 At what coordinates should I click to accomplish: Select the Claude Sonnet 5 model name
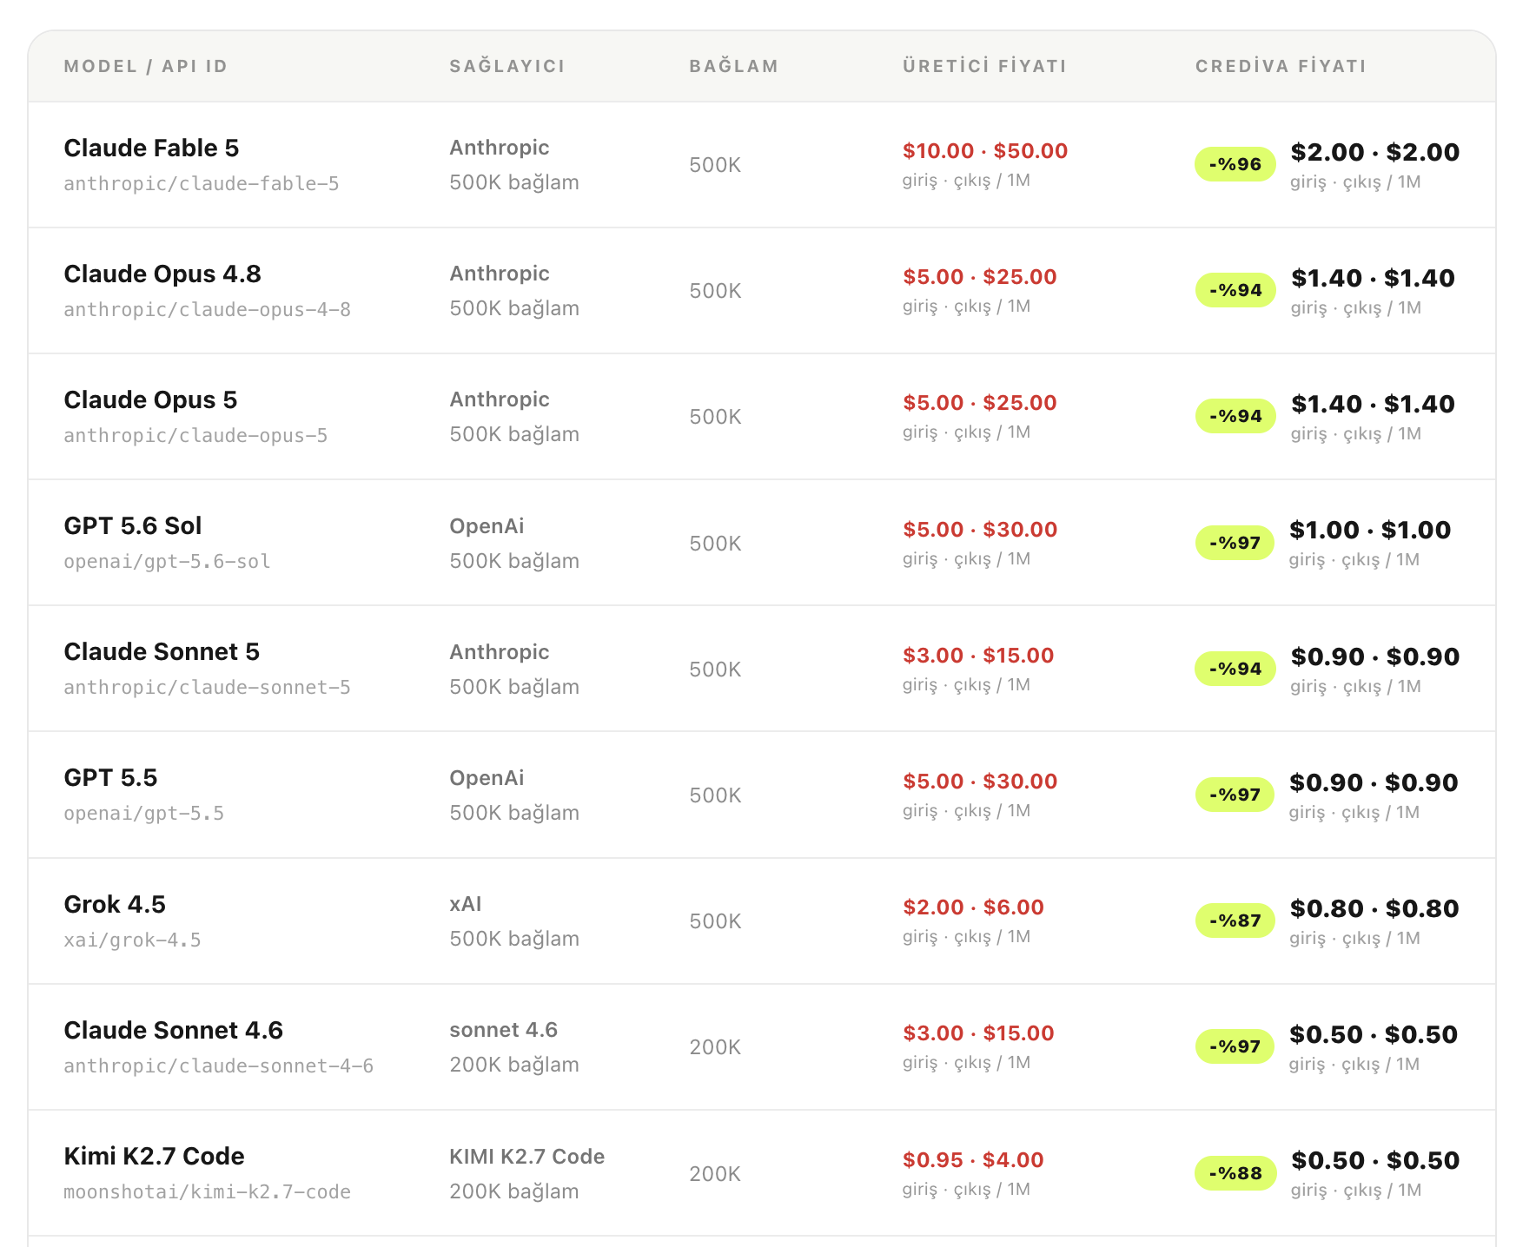(x=162, y=651)
